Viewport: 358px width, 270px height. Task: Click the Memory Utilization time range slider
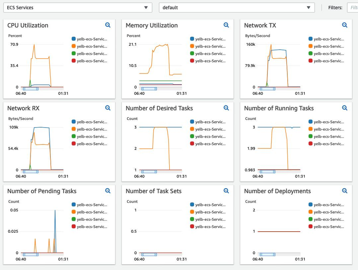[x=149, y=89]
